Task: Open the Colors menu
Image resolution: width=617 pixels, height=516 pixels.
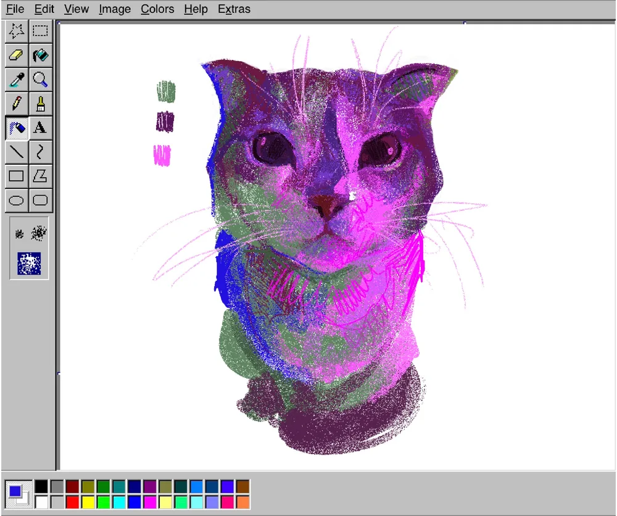Action: (x=157, y=9)
